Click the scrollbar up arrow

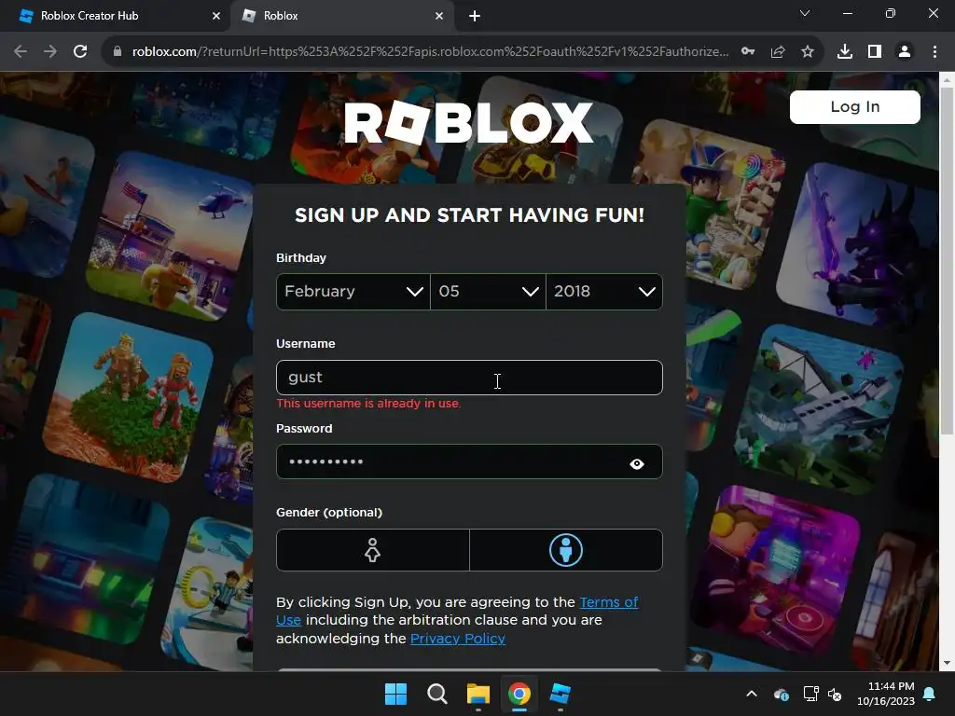tap(947, 79)
